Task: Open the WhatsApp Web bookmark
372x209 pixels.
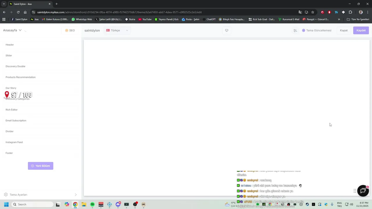Action: (82, 19)
